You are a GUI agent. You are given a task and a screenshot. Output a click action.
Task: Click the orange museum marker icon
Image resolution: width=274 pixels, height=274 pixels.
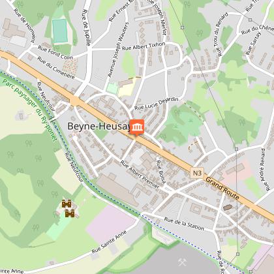pos(137,127)
